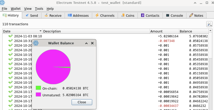The image size is (214, 110).
Task: Click the On-chain 0.05024138 BTC value
Action: [x=75, y=88]
